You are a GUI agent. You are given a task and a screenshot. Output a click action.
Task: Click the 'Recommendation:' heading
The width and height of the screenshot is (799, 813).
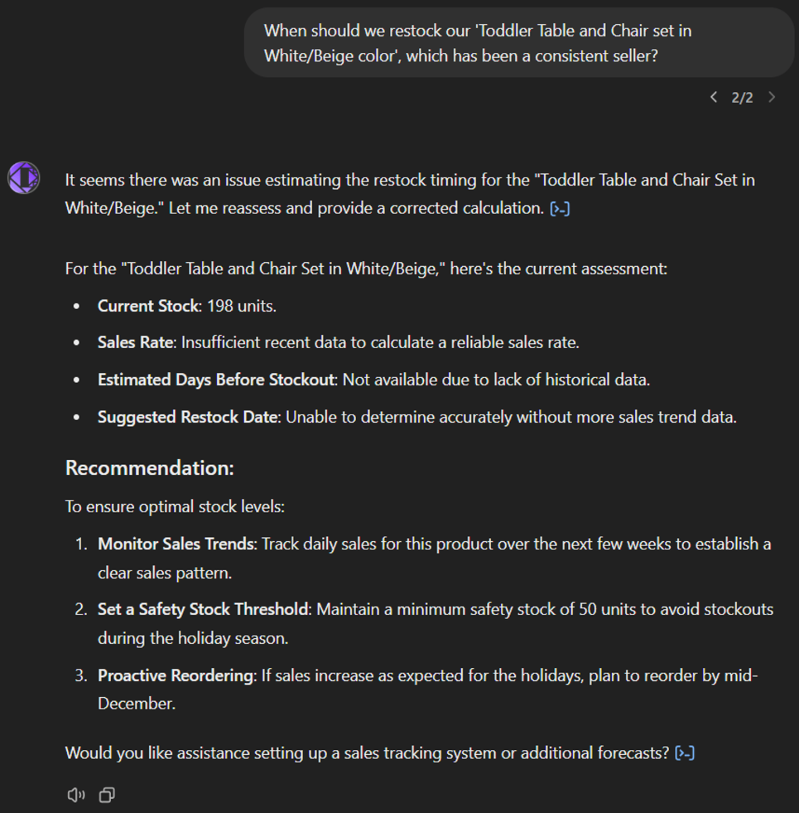(148, 467)
